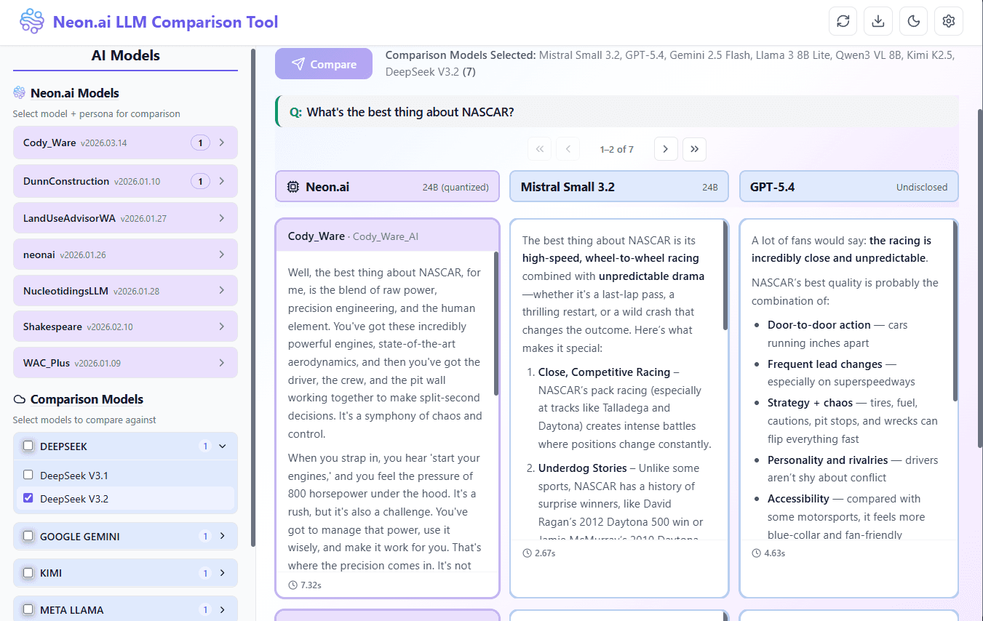
Task: Click the '24B (quantized)' size label
Action: pyautogui.click(x=455, y=187)
